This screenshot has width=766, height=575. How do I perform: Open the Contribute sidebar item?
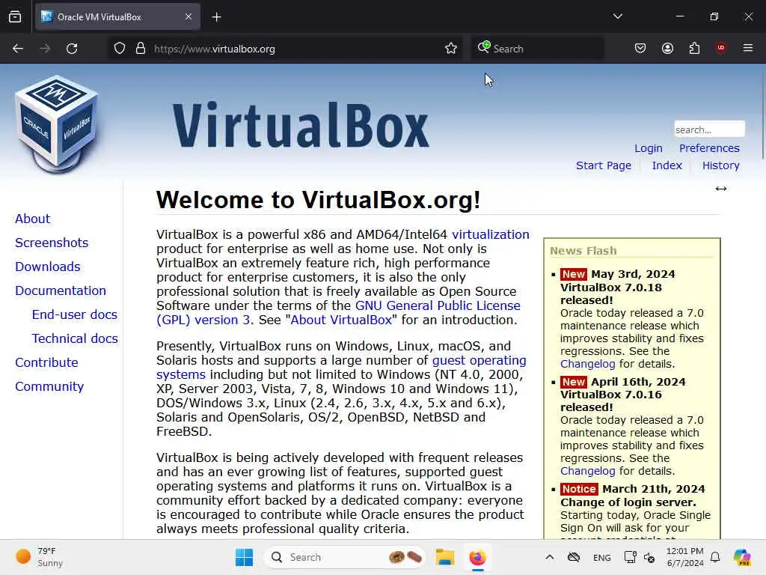[x=47, y=362]
